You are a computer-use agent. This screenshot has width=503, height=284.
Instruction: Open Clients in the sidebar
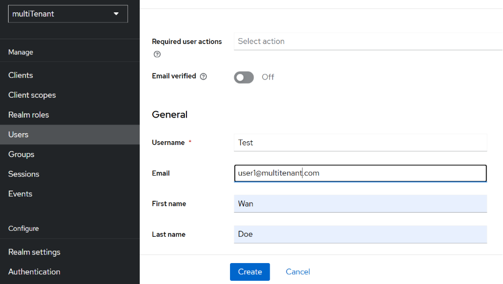click(x=20, y=75)
